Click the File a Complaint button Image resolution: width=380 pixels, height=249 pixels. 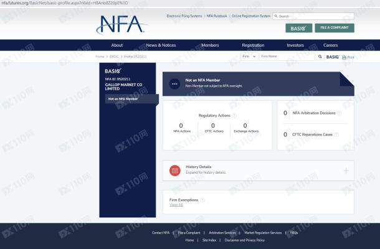click(335, 28)
